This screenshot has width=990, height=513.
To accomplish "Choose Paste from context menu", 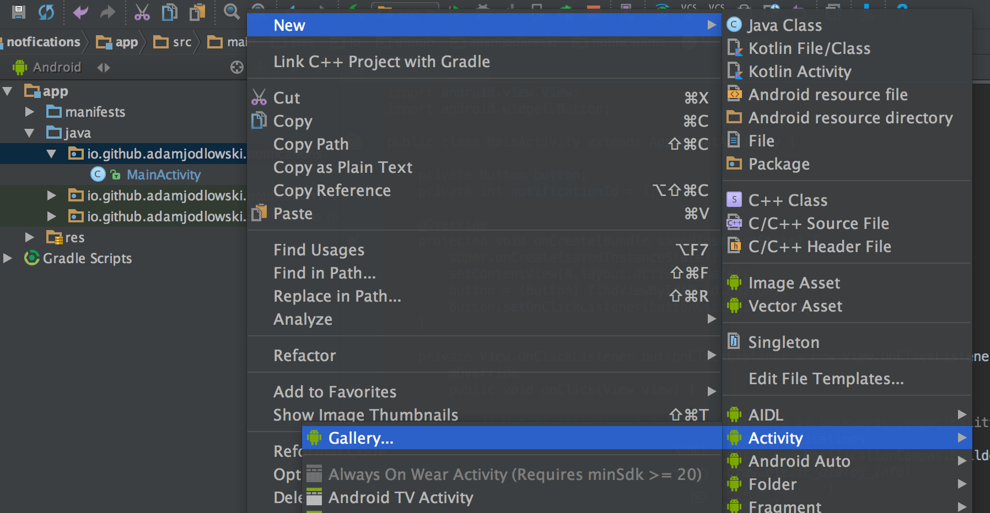I will point(484,214).
